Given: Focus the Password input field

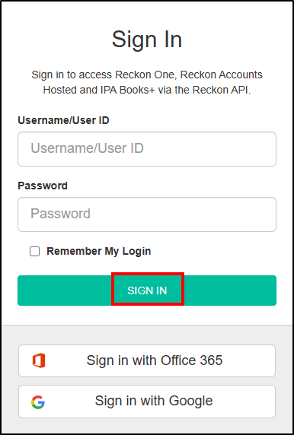Looking at the screenshot, I should [x=147, y=214].
